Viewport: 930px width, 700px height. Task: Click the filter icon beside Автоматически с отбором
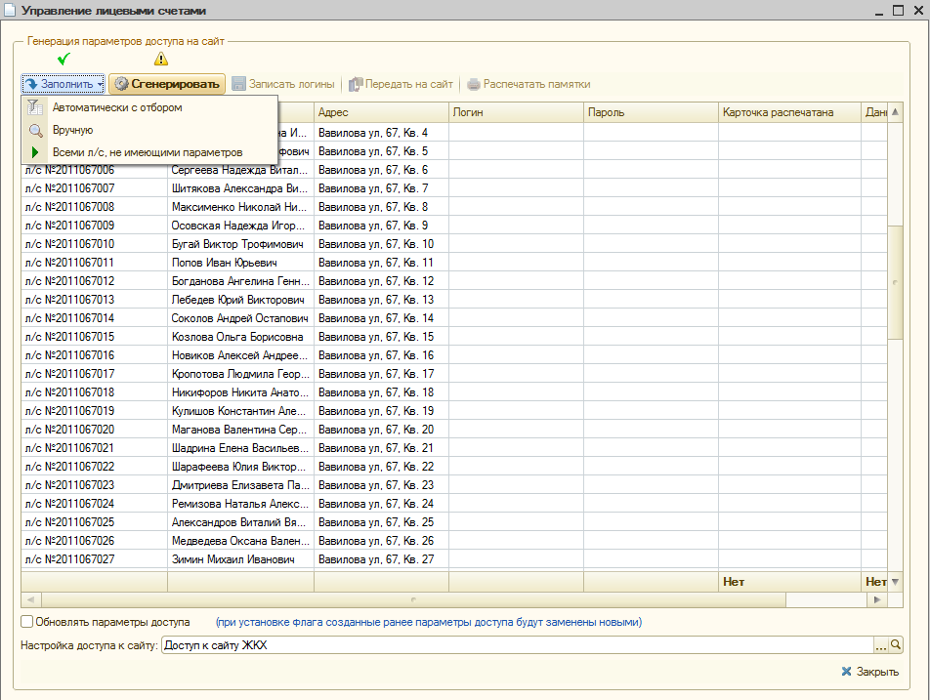(34, 107)
